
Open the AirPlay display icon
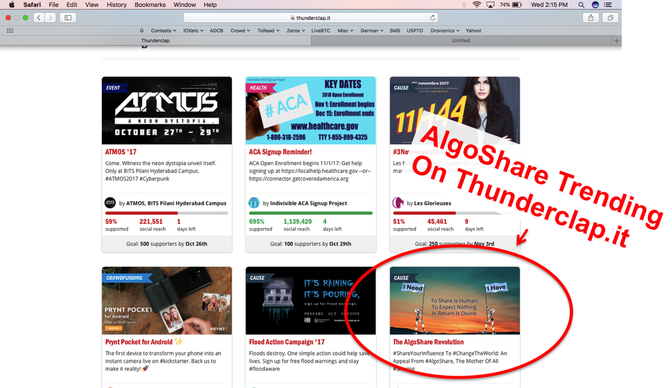click(491, 4)
